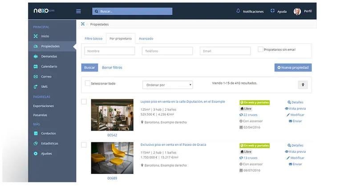Screen dimensions: 356x186
Task: Open the yellow chairs thumbnail 00689
Action: (x=112, y=158)
